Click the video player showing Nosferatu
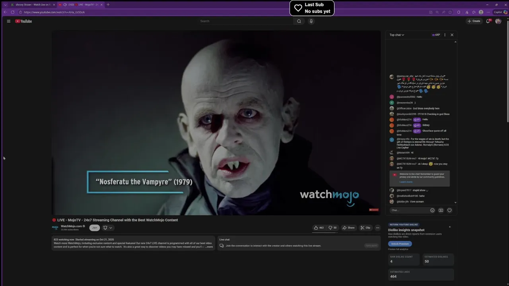This screenshot has height=286, width=509. (x=216, y=123)
